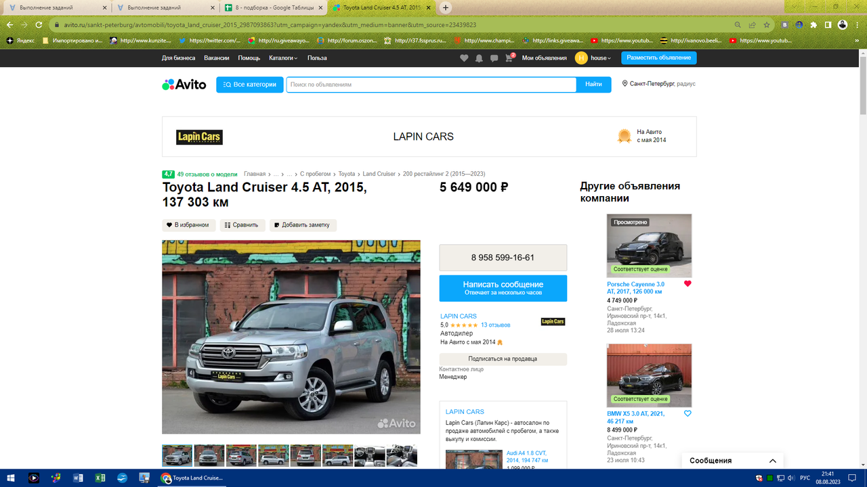
Task: Open the '13 отзывов' seller reviews link
Action: point(496,325)
